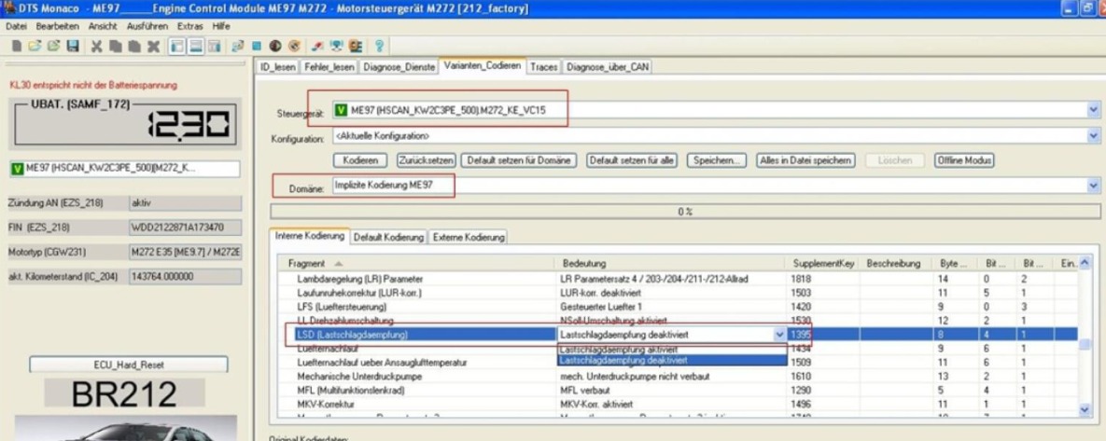This screenshot has width=1106, height=441.
Task: Expand the Steuergerät dropdown
Action: pyautogui.click(x=1093, y=111)
